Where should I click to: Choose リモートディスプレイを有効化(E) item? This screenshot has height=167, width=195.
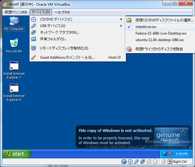[x=78, y=48]
